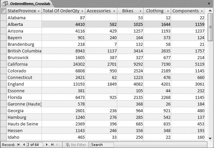Click Alberta Accessories value 582
214x148 pixels.
pos(101,25)
